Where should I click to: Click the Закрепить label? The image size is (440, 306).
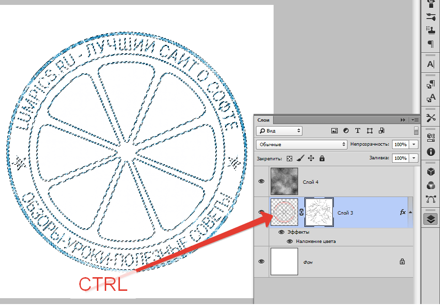(x=269, y=159)
